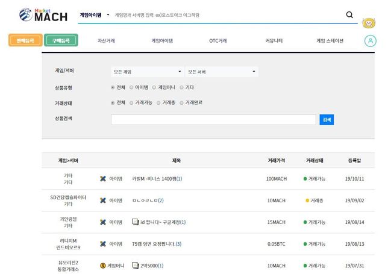Open the user profile icon
This screenshot has height=274, width=388.
tap(370, 41)
